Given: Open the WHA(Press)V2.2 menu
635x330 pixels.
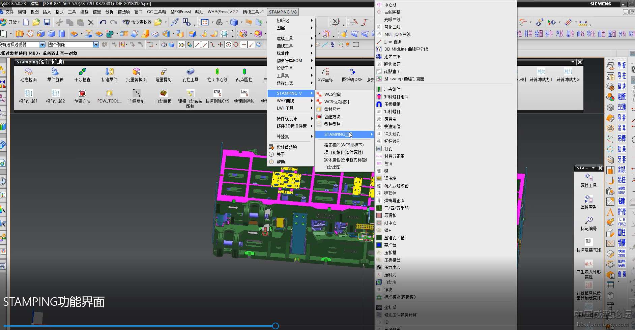Looking at the screenshot, I should coord(223,12).
